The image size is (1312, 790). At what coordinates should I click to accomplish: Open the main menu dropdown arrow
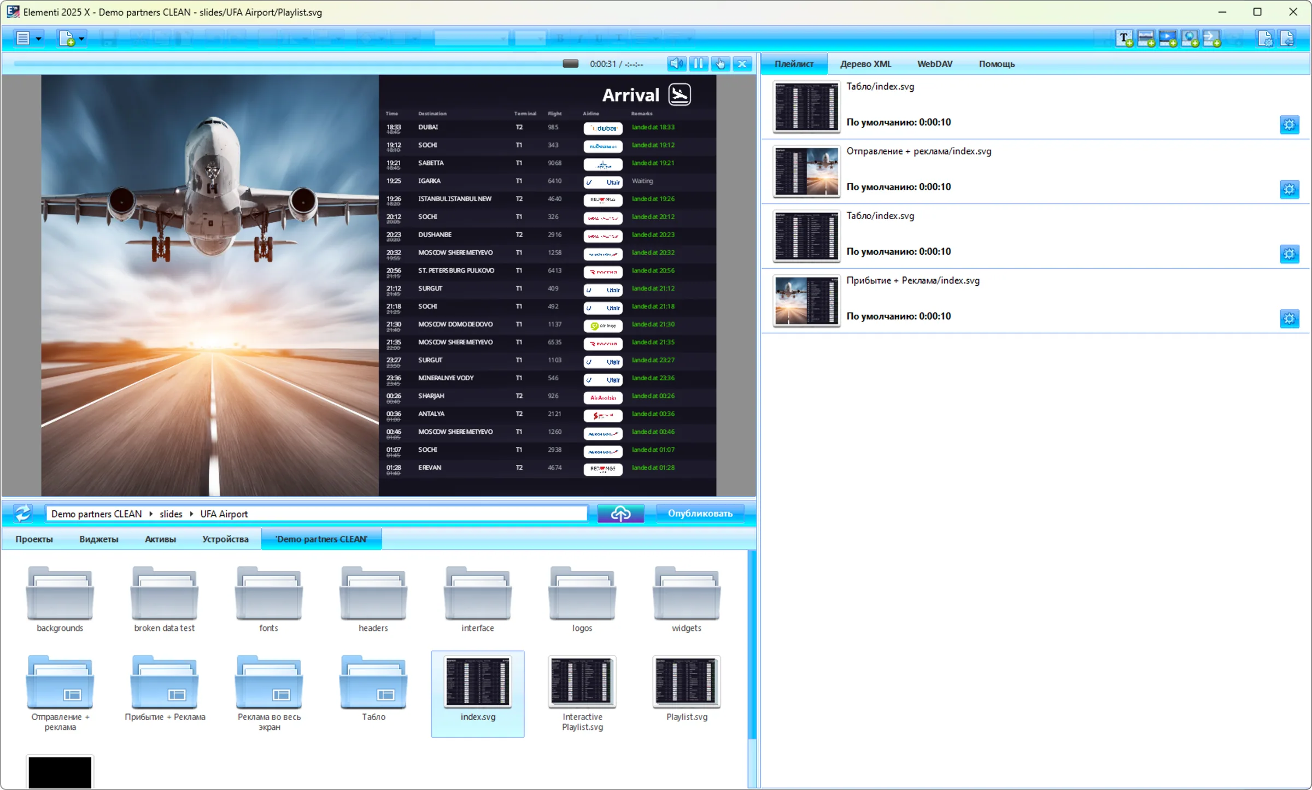pyautogui.click(x=38, y=39)
